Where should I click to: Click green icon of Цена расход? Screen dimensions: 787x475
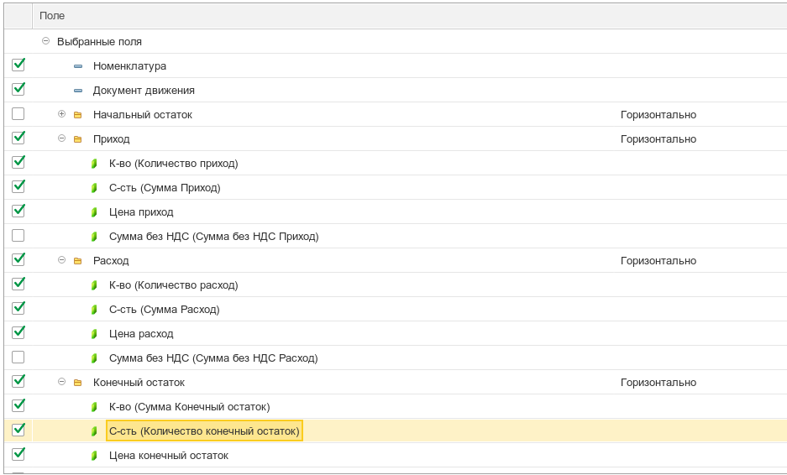(x=94, y=334)
